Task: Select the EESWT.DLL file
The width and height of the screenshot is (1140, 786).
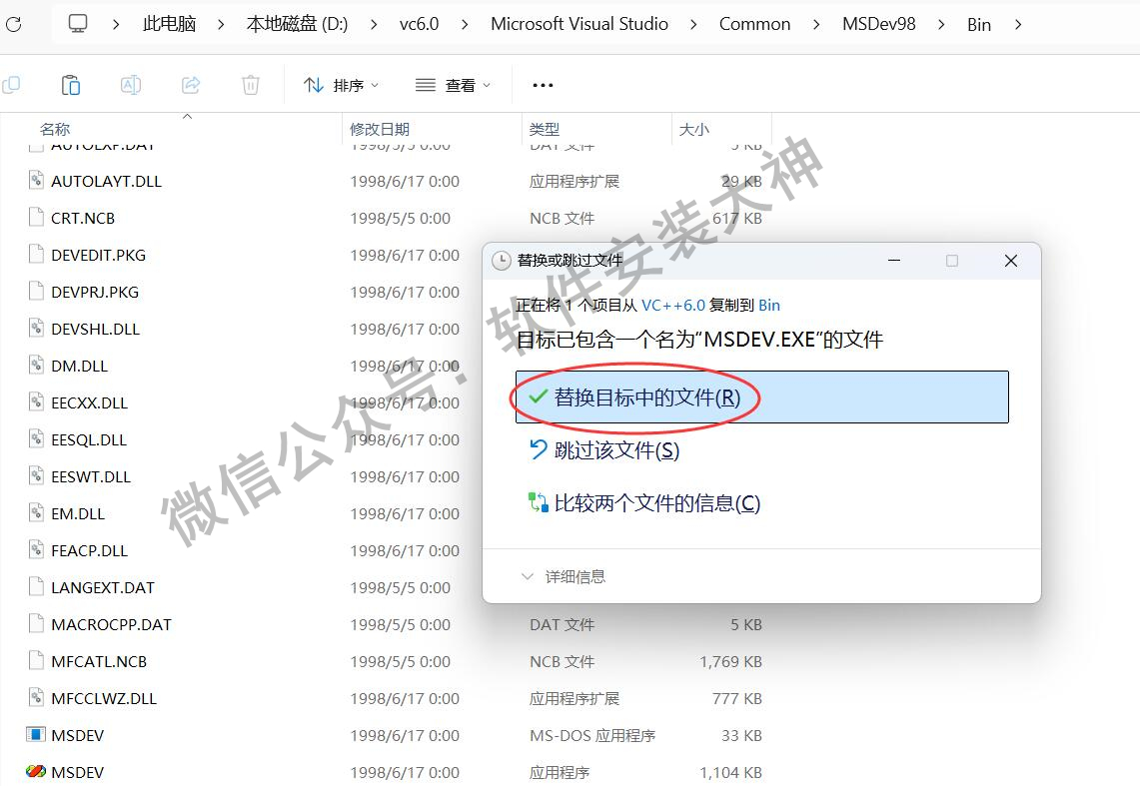Action: 91,476
